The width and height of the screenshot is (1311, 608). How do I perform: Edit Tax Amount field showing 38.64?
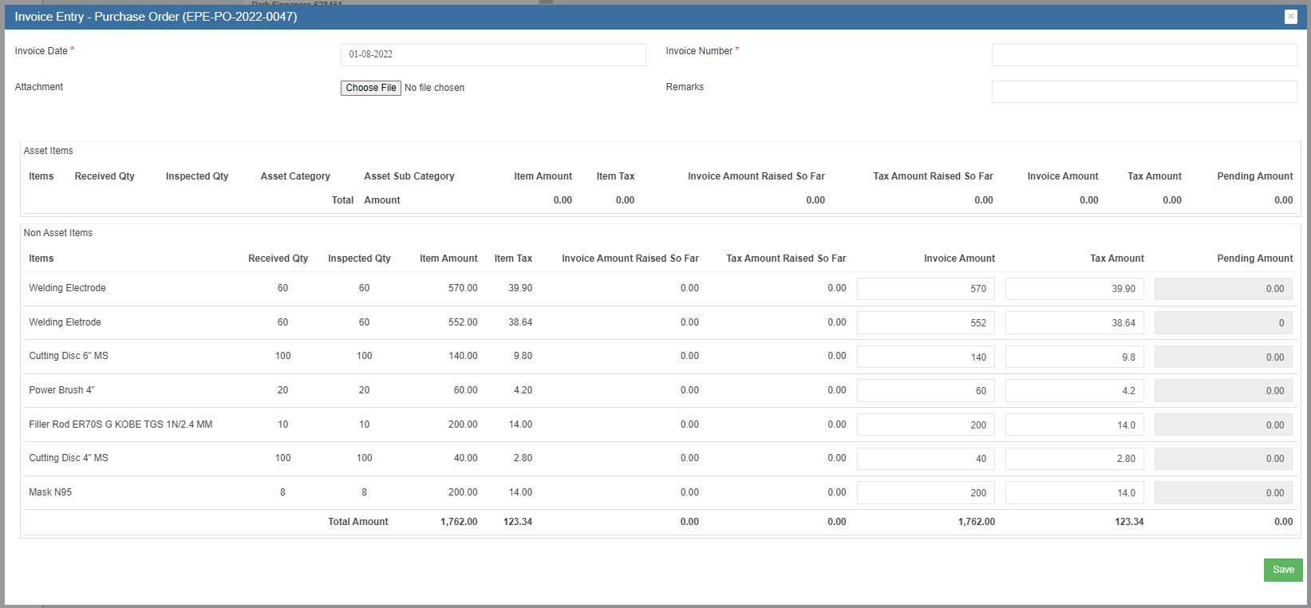click(1074, 323)
